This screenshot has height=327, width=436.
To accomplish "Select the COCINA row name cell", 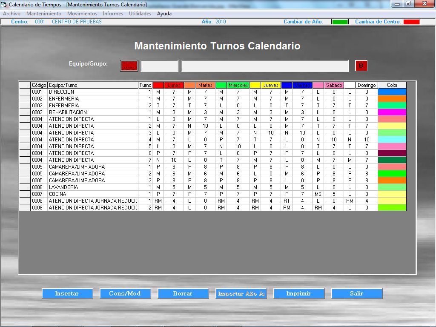I will coord(92,194).
